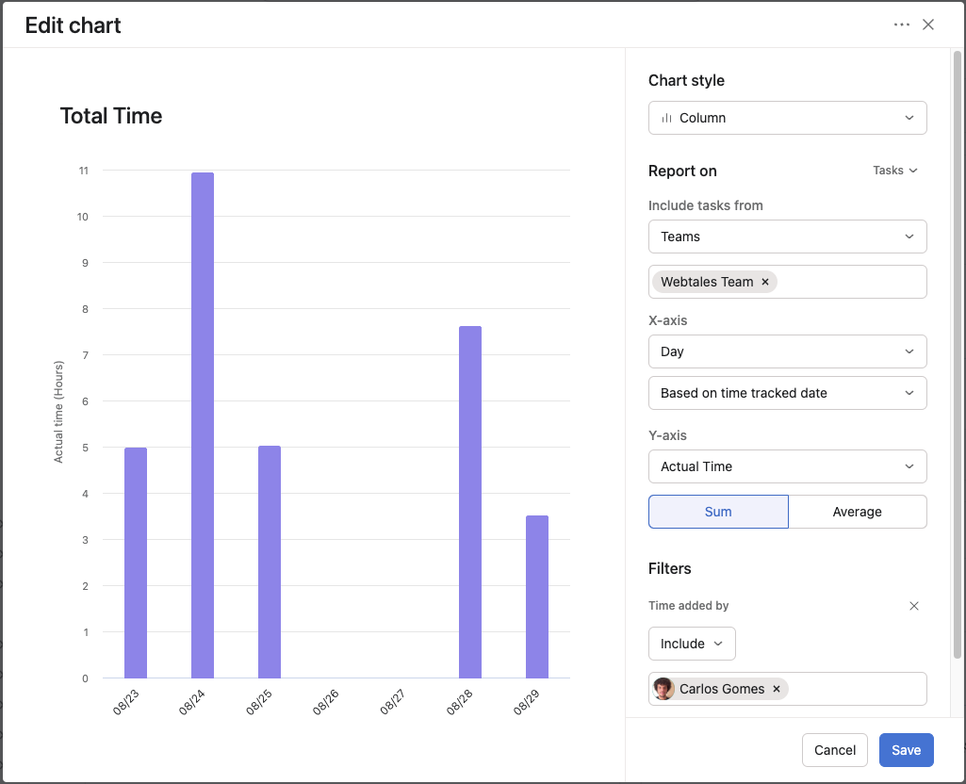Expand the Teams source dropdown
The image size is (966, 784).
787,237
